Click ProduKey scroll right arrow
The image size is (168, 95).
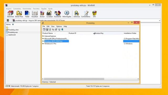(138, 79)
